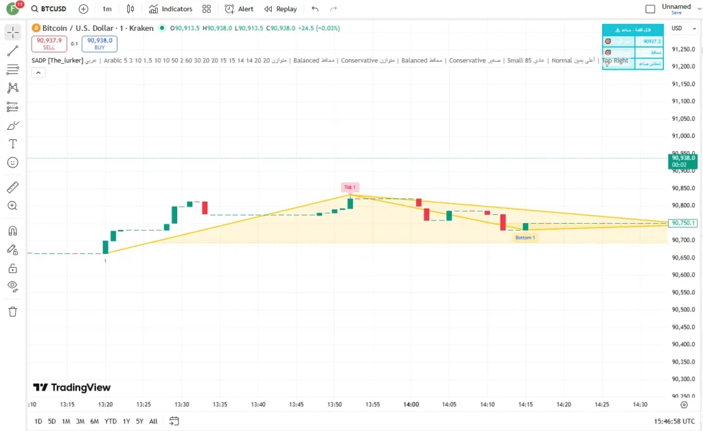This screenshot has height=431, width=703.
Task: Click the Top 1 pivot label
Action: (349, 187)
